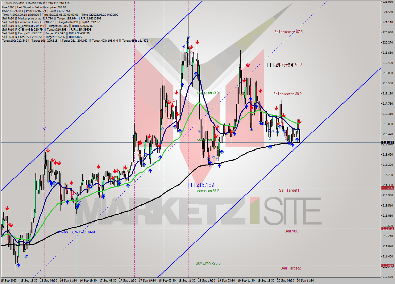Click the 'Sell correction 87.5' label
The height and width of the screenshot is (284, 395).
288,32
